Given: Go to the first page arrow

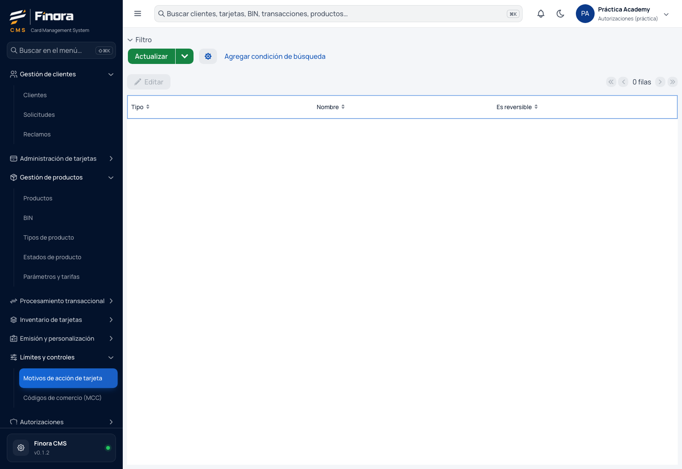Looking at the screenshot, I should coord(611,82).
